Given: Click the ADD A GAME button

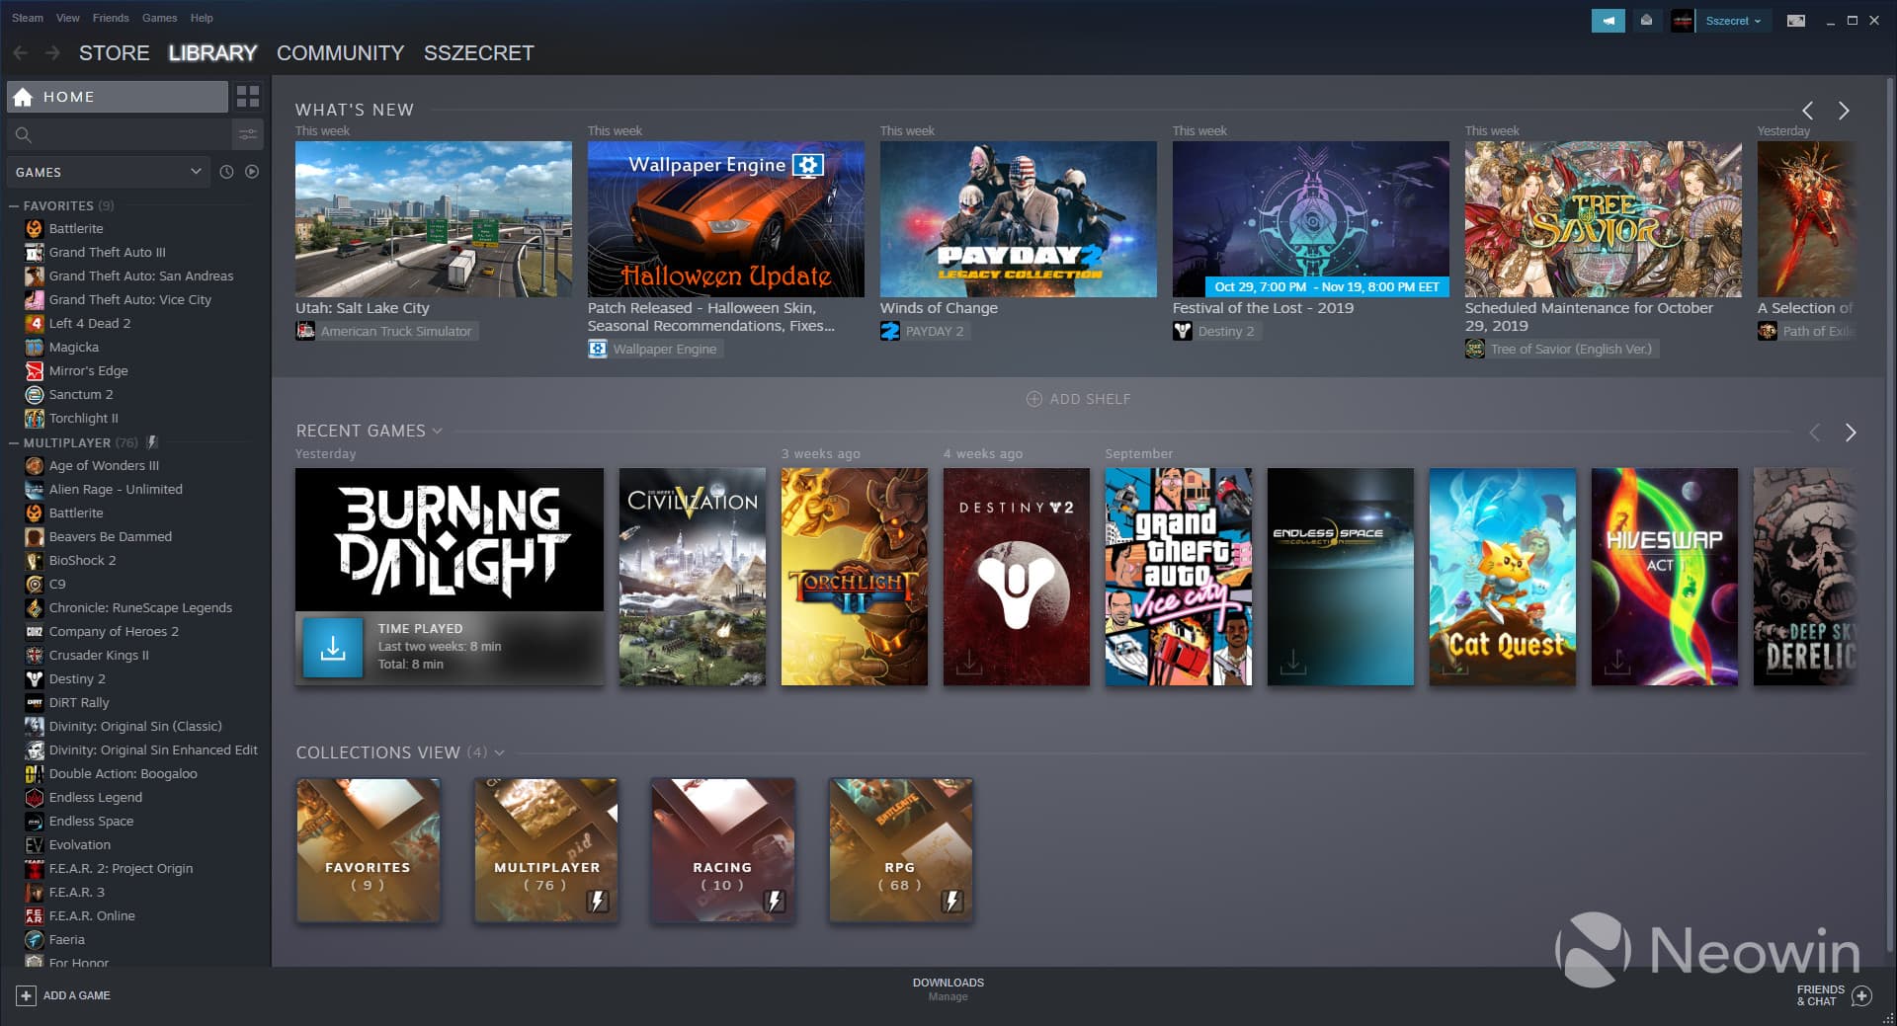Looking at the screenshot, I should coord(63,995).
